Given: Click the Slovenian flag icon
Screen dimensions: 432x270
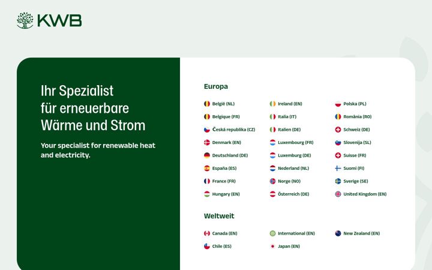Looking at the screenshot, I should tap(338, 143).
